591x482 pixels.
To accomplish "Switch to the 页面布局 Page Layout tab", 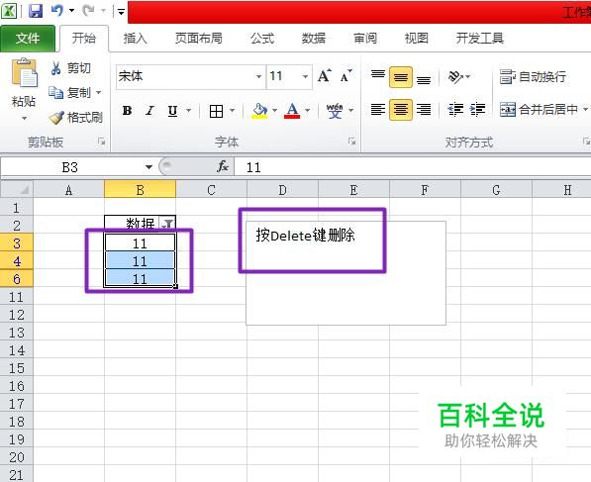I will (x=199, y=39).
